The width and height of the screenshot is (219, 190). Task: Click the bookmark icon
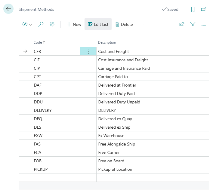(x=193, y=9)
